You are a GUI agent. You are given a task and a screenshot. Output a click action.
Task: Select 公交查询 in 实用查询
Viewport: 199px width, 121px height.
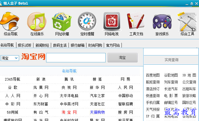189,82
